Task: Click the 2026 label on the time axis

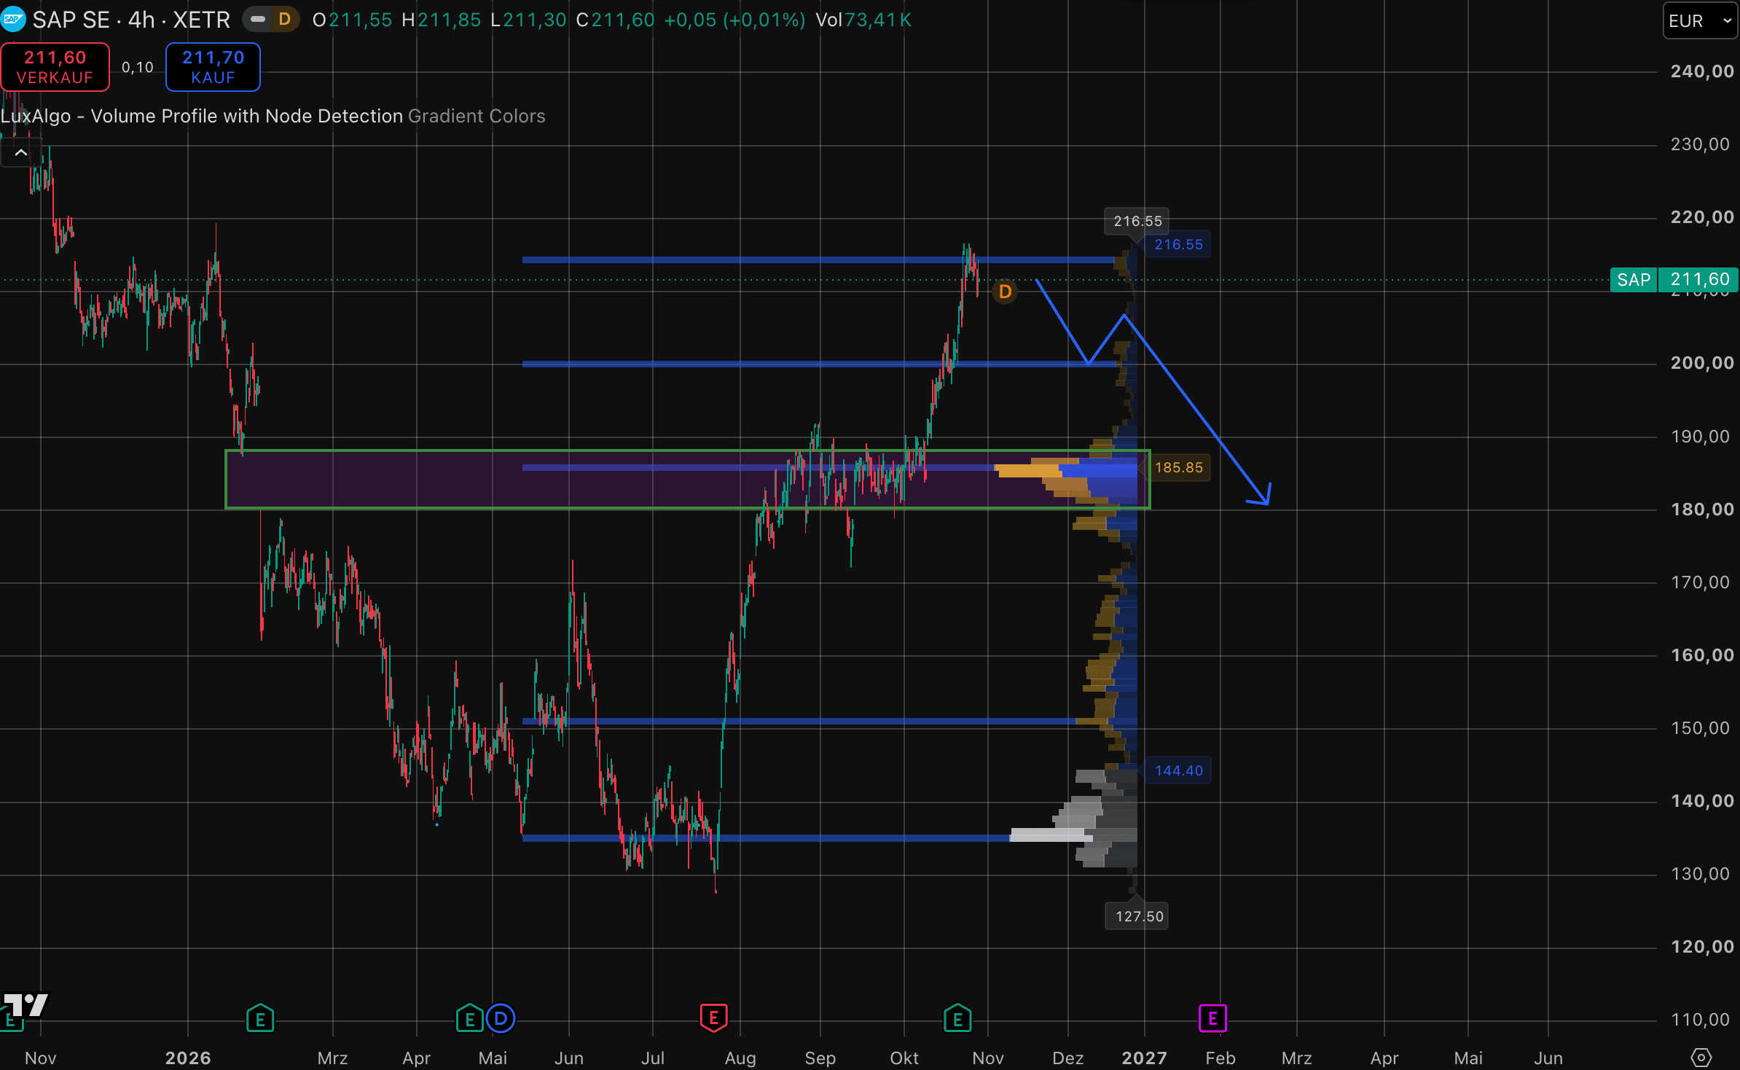Action: [188, 1058]
